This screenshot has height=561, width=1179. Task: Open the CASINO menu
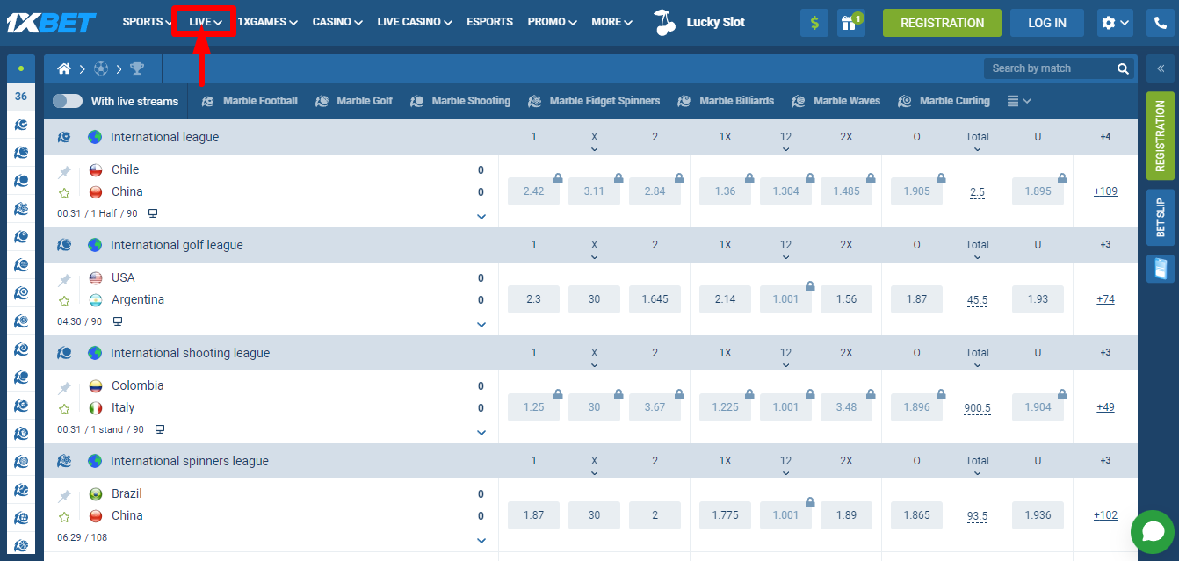337,22
